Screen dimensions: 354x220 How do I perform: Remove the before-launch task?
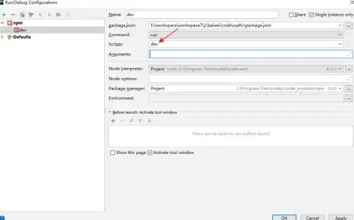tap(122, 121)
